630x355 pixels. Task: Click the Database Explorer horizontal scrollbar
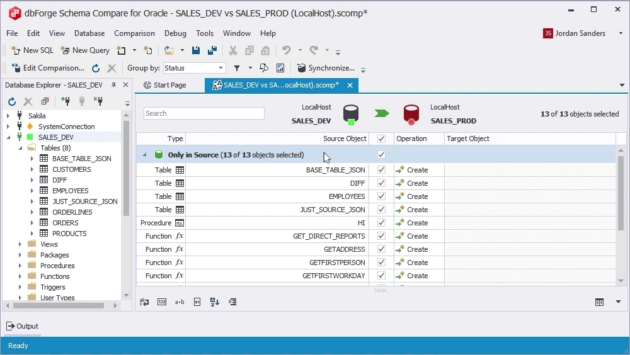(x=59, y=306)
